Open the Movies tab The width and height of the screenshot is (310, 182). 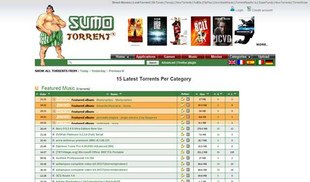(217, 57)
